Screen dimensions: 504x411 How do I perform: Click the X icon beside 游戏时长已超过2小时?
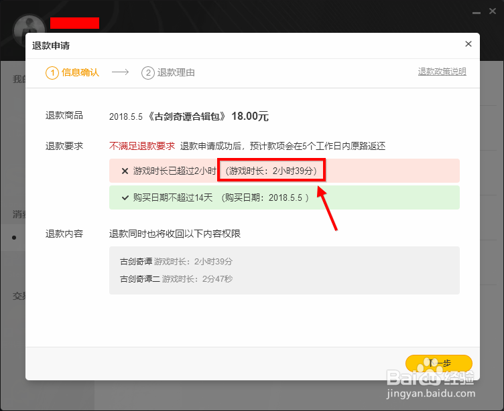click(x=125, y=171)
